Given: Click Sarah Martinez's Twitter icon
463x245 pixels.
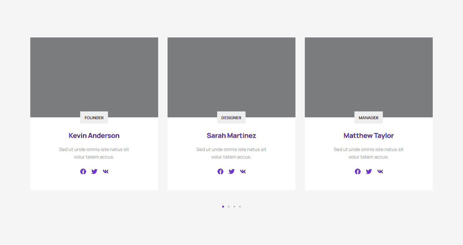Looking at the screenshot, I should [x=232, y=171].
